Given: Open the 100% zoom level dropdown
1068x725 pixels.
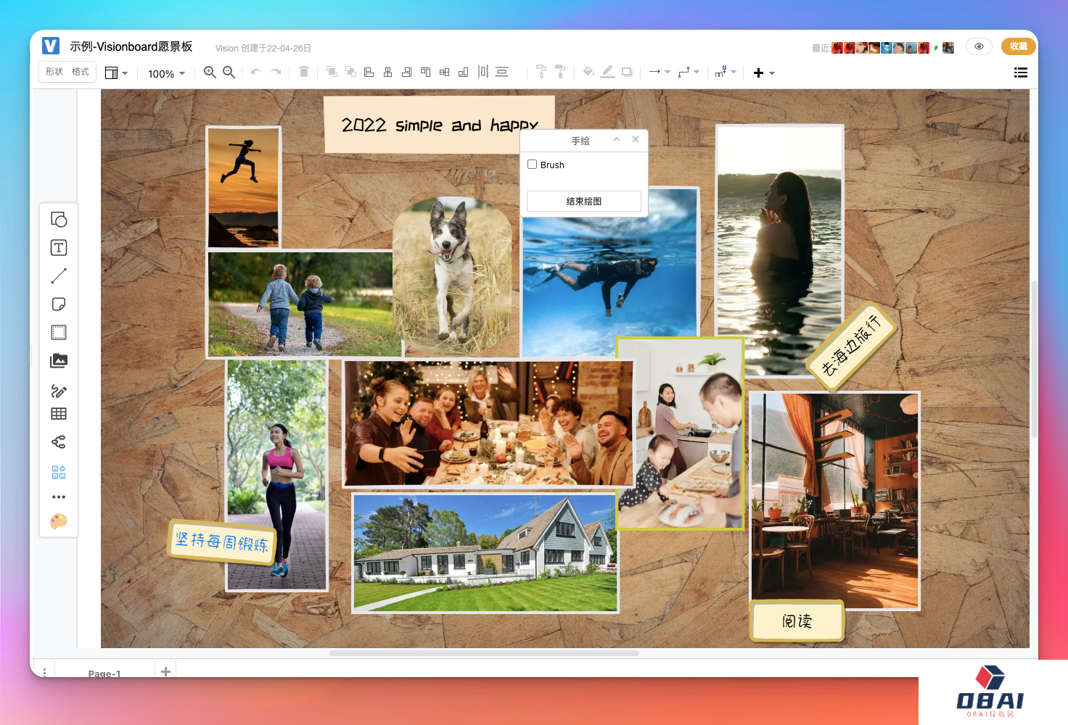Looking at the screenshot, I should pos(166,73).
